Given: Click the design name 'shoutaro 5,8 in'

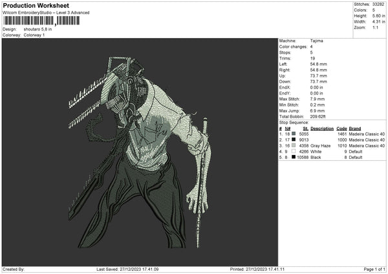Looking at the screenshot, I should [38, 29].
